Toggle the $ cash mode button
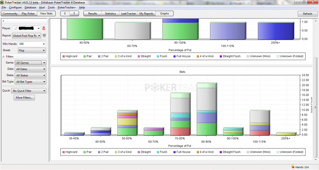Viewport: 319px width, 170px height. click(65, 13)
